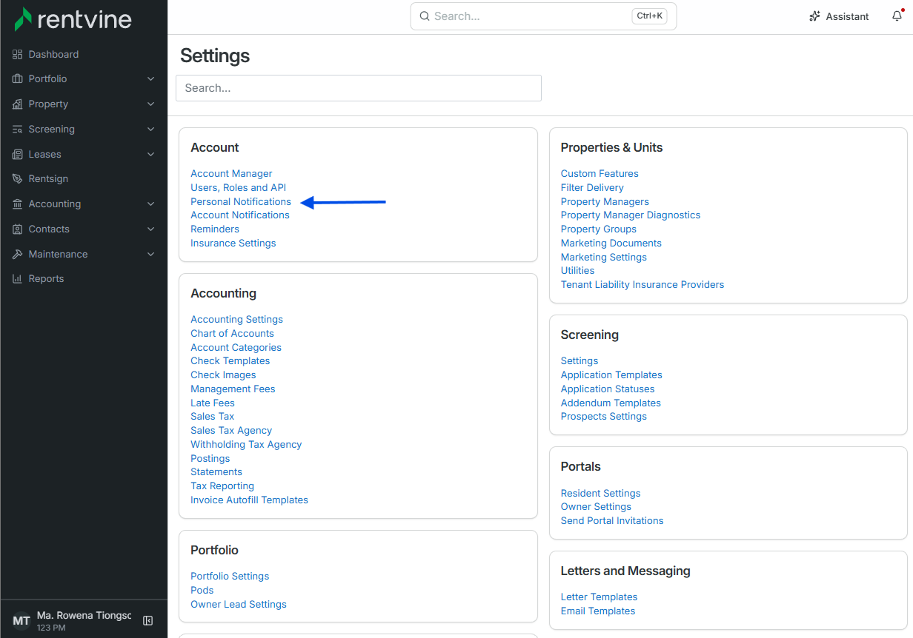
Task: Expand the Maintenance menu chevron
Action: coord(151,254)
